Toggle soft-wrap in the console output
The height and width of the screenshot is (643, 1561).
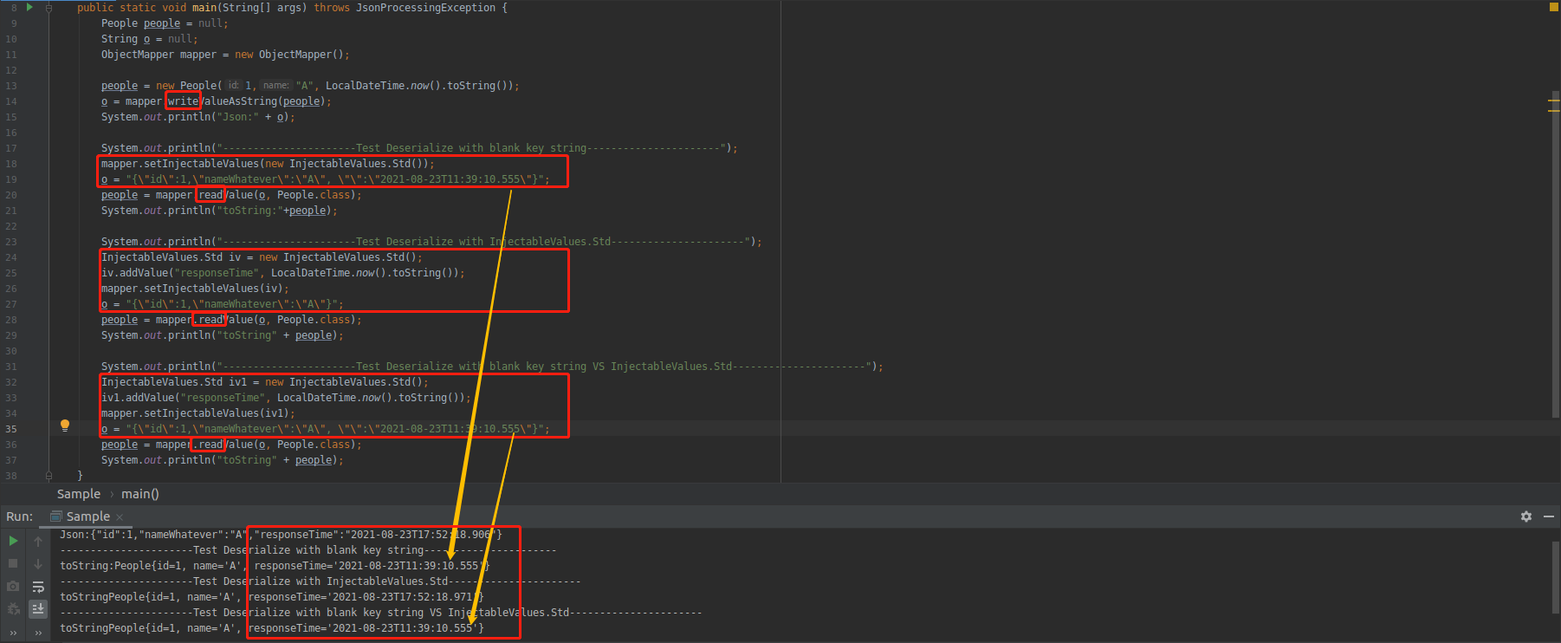click(x=38, y=587)
